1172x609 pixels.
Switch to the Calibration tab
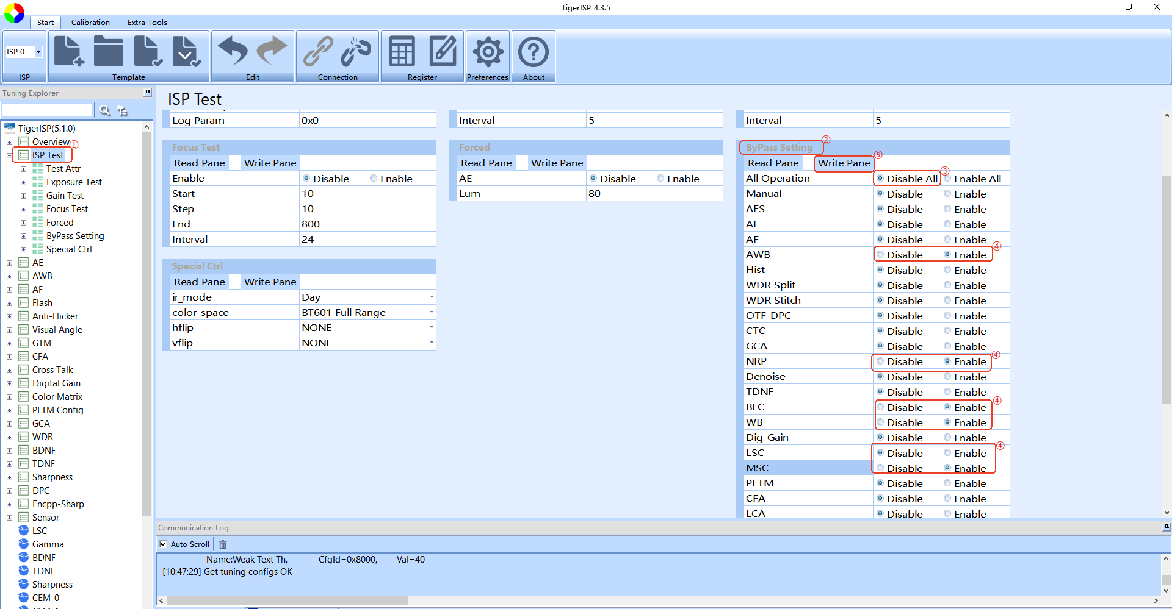(90, 23)
